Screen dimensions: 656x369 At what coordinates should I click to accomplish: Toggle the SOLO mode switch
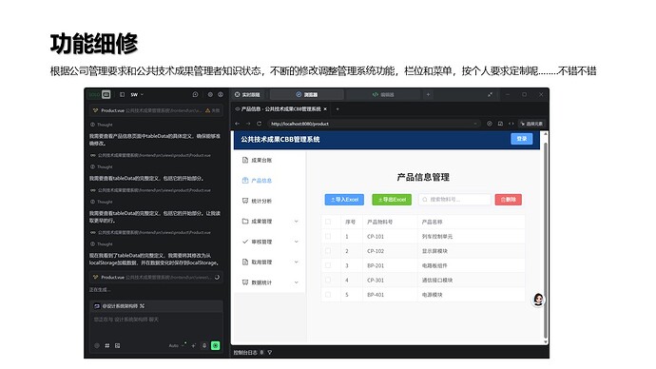coord(100,94)
